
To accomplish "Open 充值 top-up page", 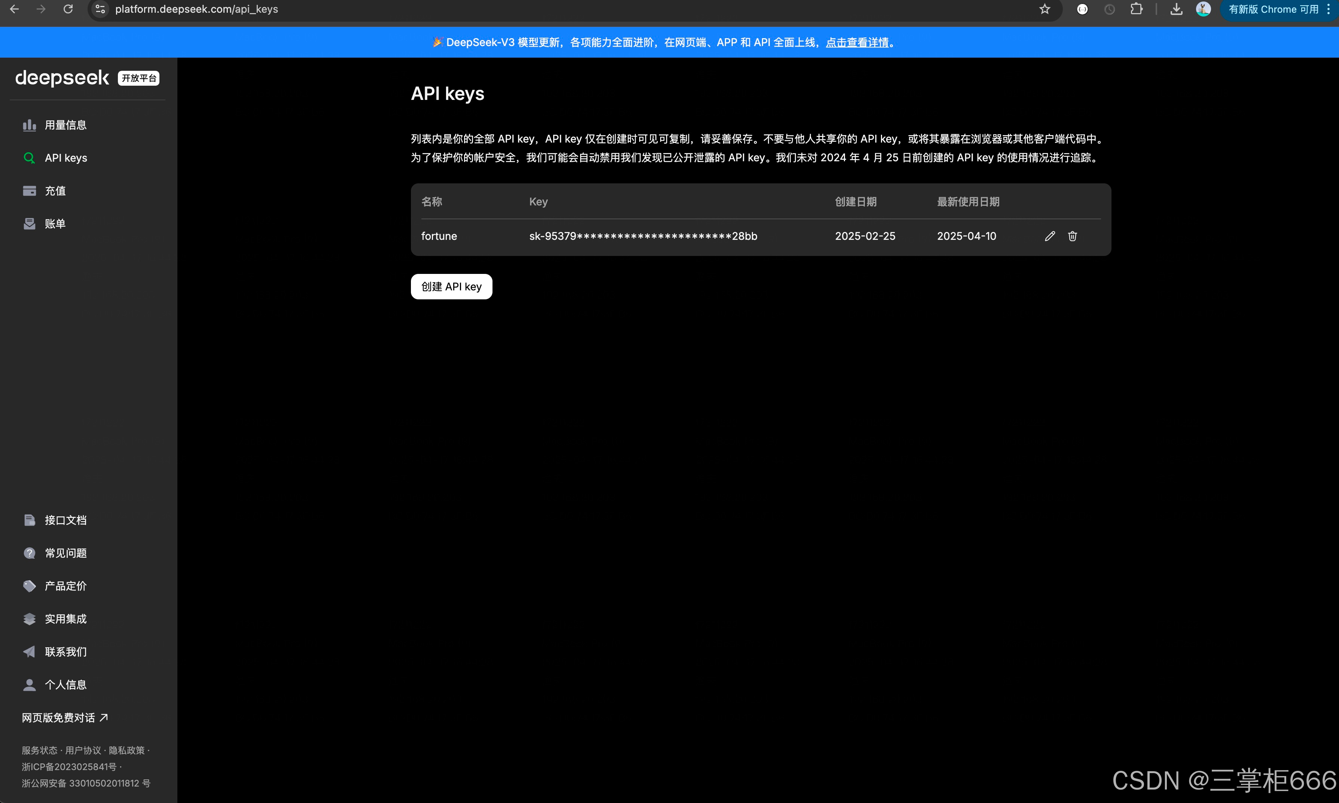I will tap(55, 191).
